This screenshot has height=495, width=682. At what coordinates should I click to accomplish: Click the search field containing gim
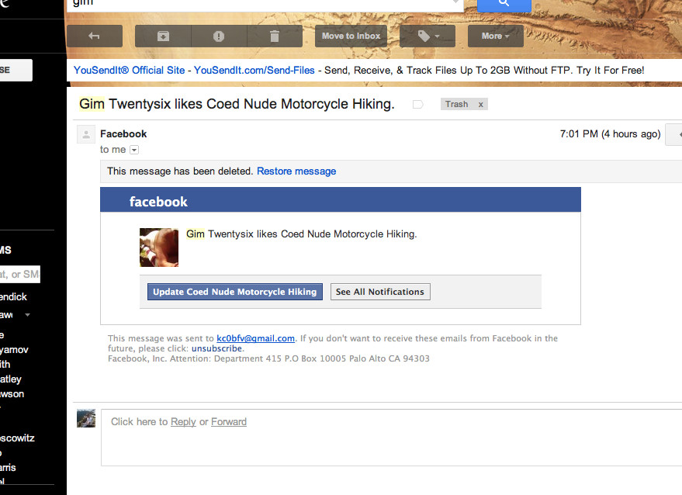tap(265, 5)
